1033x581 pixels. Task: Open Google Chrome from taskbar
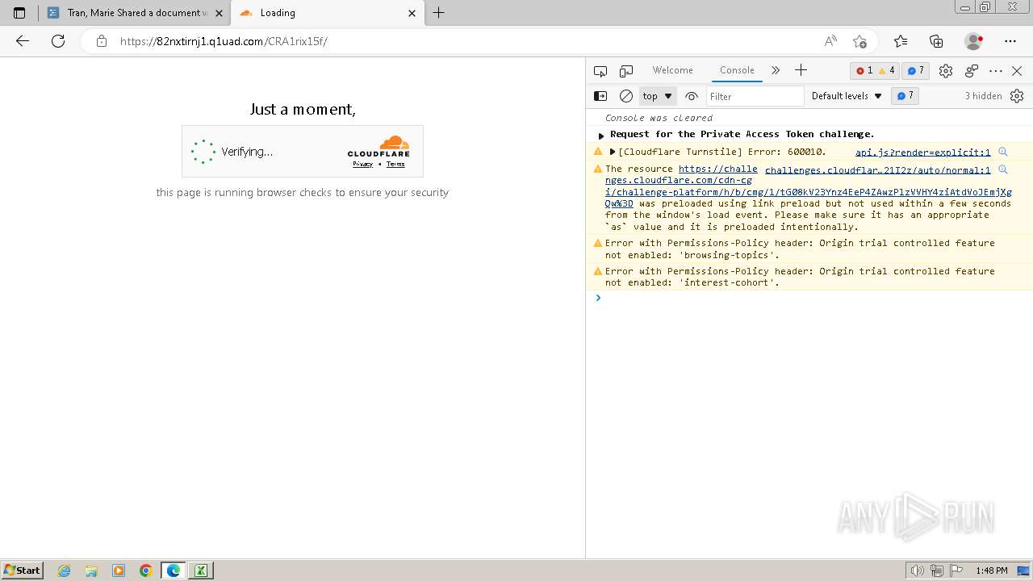tap(146, 571)
